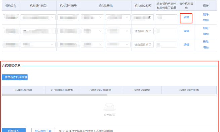Image resolution: width=220 pixels, height=132 pixels.
Task: Click 增加 in the first row
Action: coord(206,20)
